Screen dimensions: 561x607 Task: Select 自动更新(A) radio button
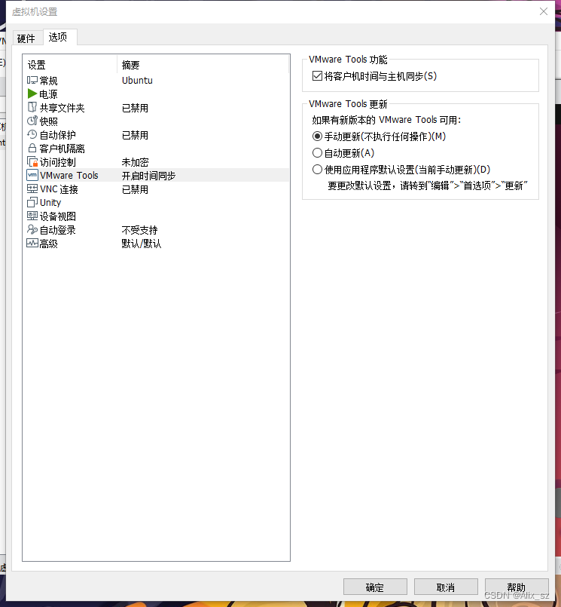tap(317, 153)
